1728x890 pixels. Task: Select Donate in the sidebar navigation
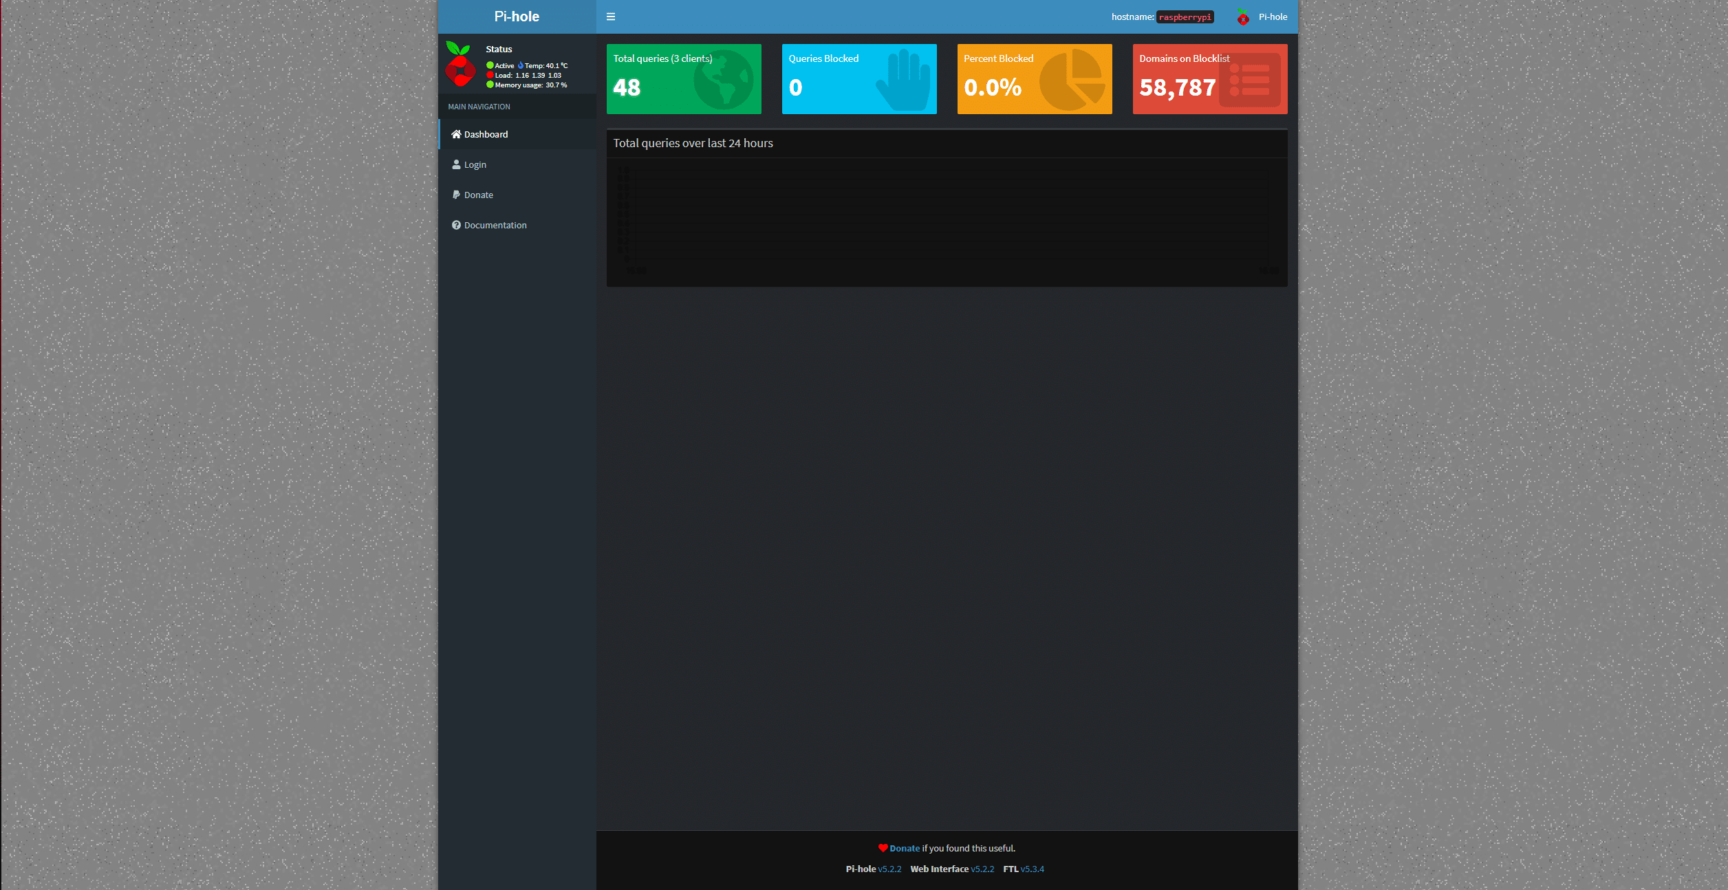point(478,195)
